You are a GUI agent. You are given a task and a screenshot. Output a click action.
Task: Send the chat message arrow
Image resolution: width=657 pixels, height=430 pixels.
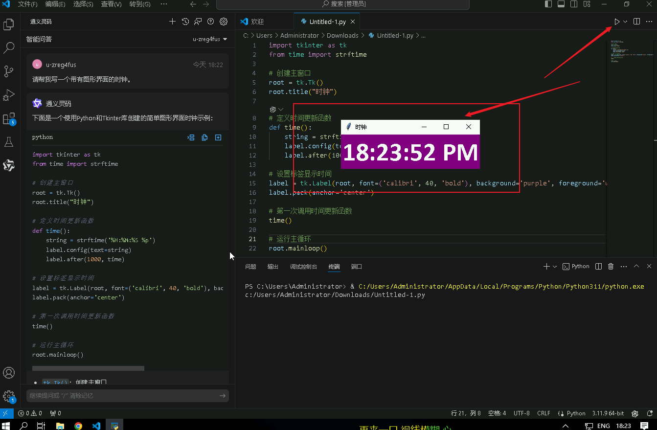pos(223,396)
